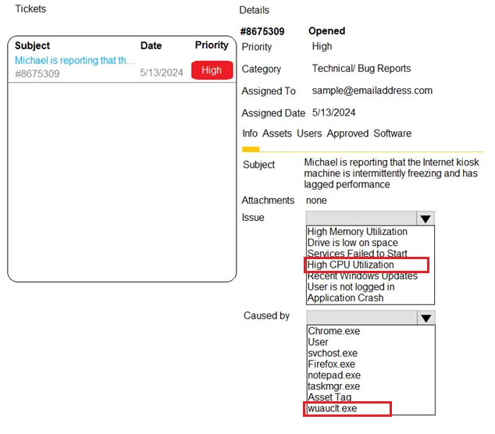Switch to the Info tab

(x=250, y=133)
